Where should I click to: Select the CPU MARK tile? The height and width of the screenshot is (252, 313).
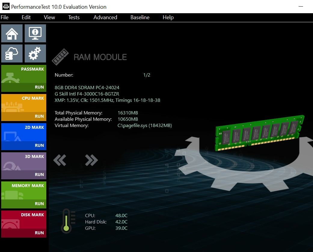(24, 103)
